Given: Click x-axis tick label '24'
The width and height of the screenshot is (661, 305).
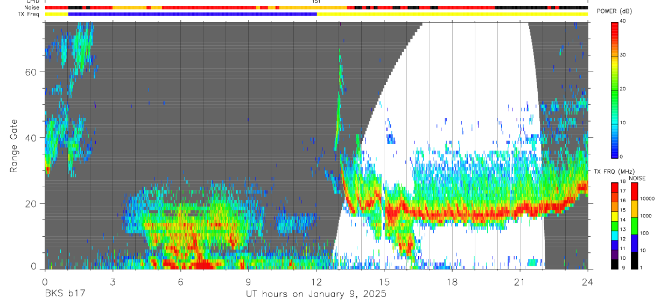Looking at the screenshot, I should [x=588, y=281].
